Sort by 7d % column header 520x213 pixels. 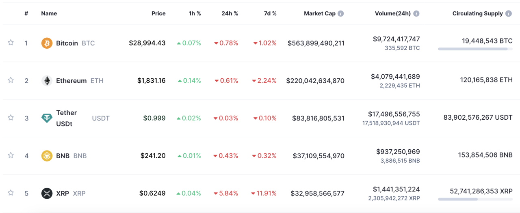click(270, 13)
